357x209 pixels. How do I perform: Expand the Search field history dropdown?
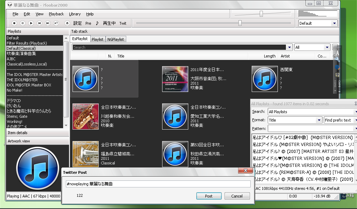pyautogui.click(x=289, y=47)
